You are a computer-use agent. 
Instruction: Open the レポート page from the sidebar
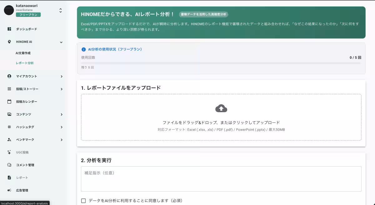click(22, 177)
